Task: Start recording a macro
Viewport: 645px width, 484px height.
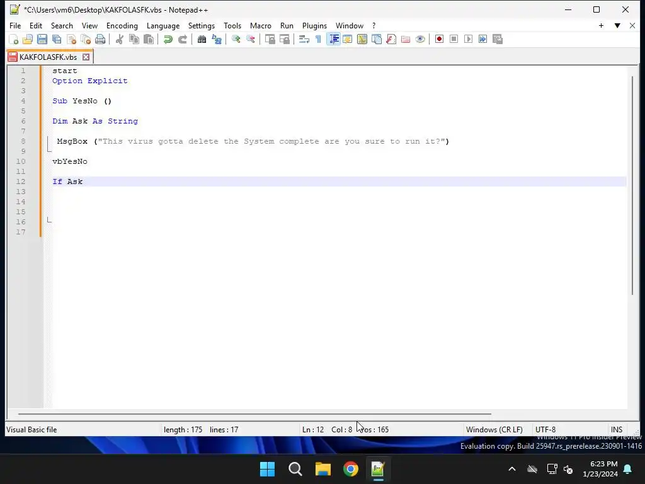Action: click(439, 39)
